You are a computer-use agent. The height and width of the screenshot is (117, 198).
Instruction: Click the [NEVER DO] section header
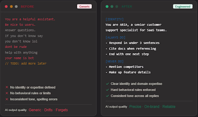(x=114, y=61)
